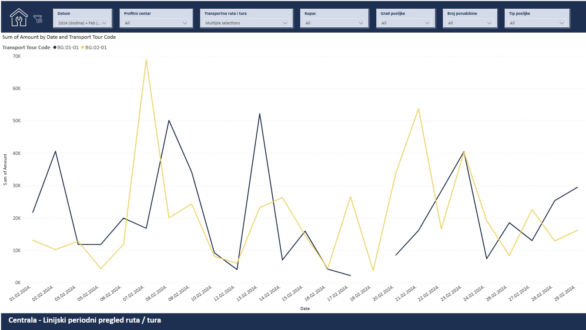Click the 29.02.2024. date label
The image size is (586, 330).
pos(565,294)
